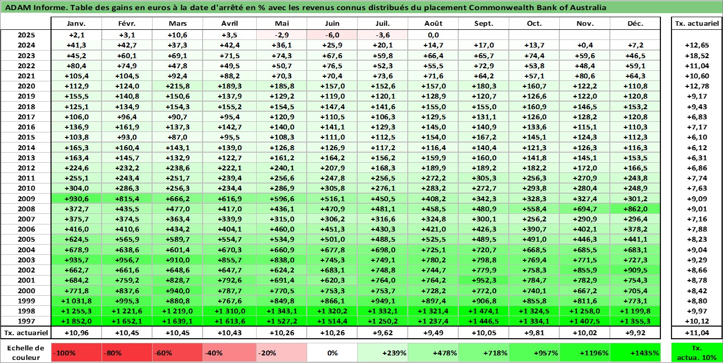The width and height of the screenshot is (723, 363).
Task: Select the +862,0 cell in 2008
Action: tap(635, 209)
